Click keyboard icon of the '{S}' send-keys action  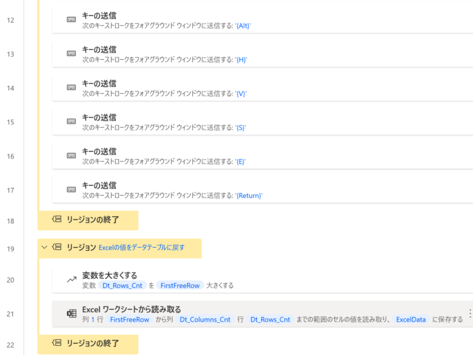71,121
